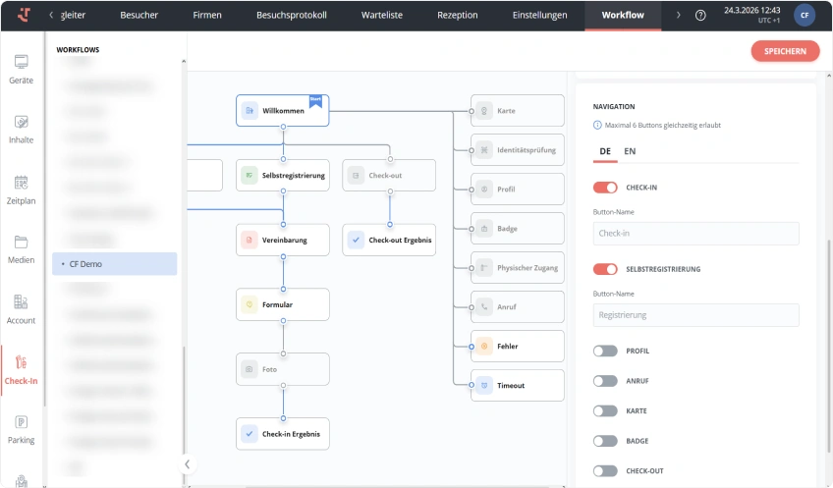Select the Check-out Ergebnis node

point(389,240)
